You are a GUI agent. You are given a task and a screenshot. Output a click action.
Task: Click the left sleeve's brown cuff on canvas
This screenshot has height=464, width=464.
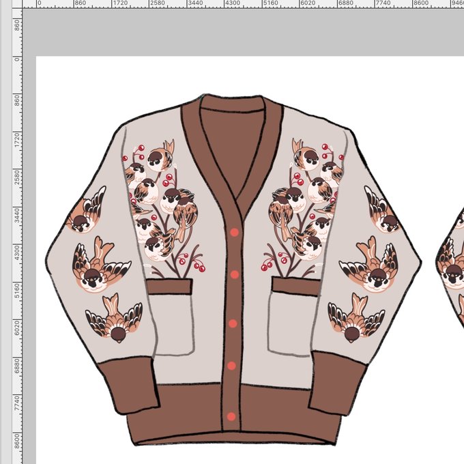pyautogui.click(x=129, y=385)
